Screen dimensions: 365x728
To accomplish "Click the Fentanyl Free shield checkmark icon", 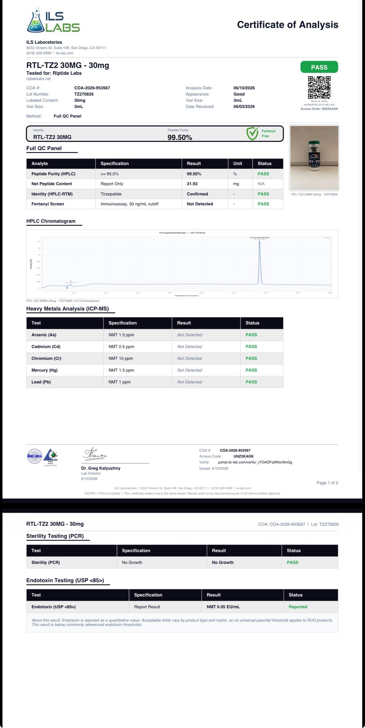I will (252, 133).
